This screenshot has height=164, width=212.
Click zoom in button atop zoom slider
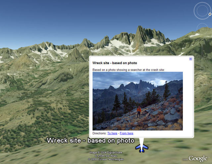pyautogui.click(x=202, y=41)
